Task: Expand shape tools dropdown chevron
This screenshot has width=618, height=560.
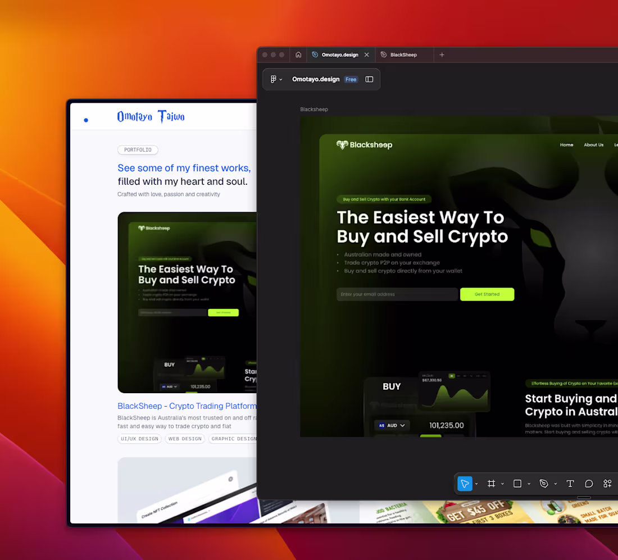Action: [x=529, y=484]
